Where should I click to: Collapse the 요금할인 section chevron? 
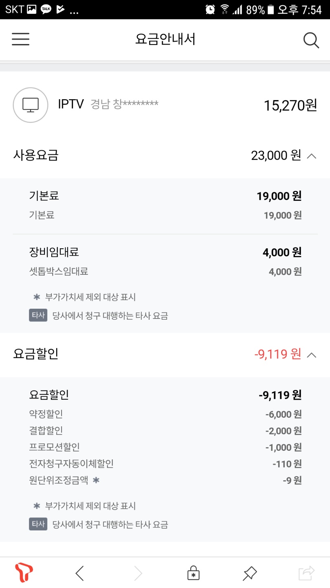pyautogui.click(x=311, y=354)
